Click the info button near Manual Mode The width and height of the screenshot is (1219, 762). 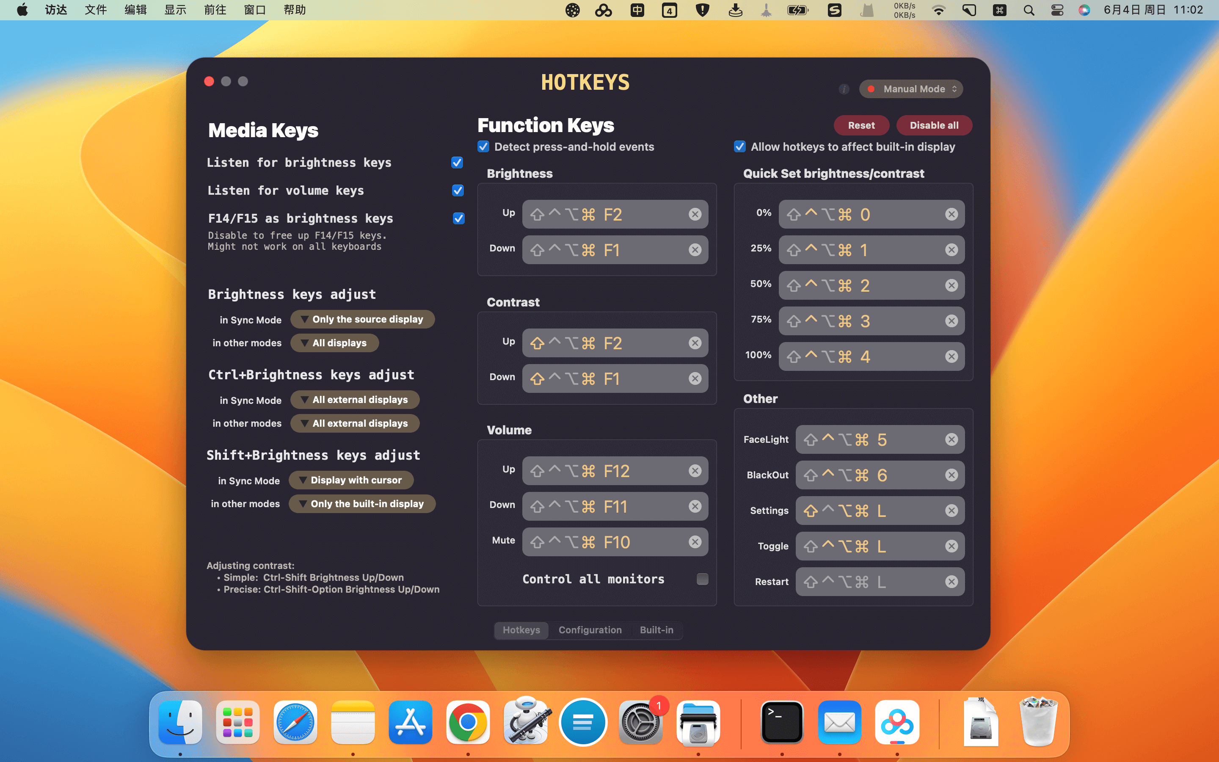coord(845,88)
